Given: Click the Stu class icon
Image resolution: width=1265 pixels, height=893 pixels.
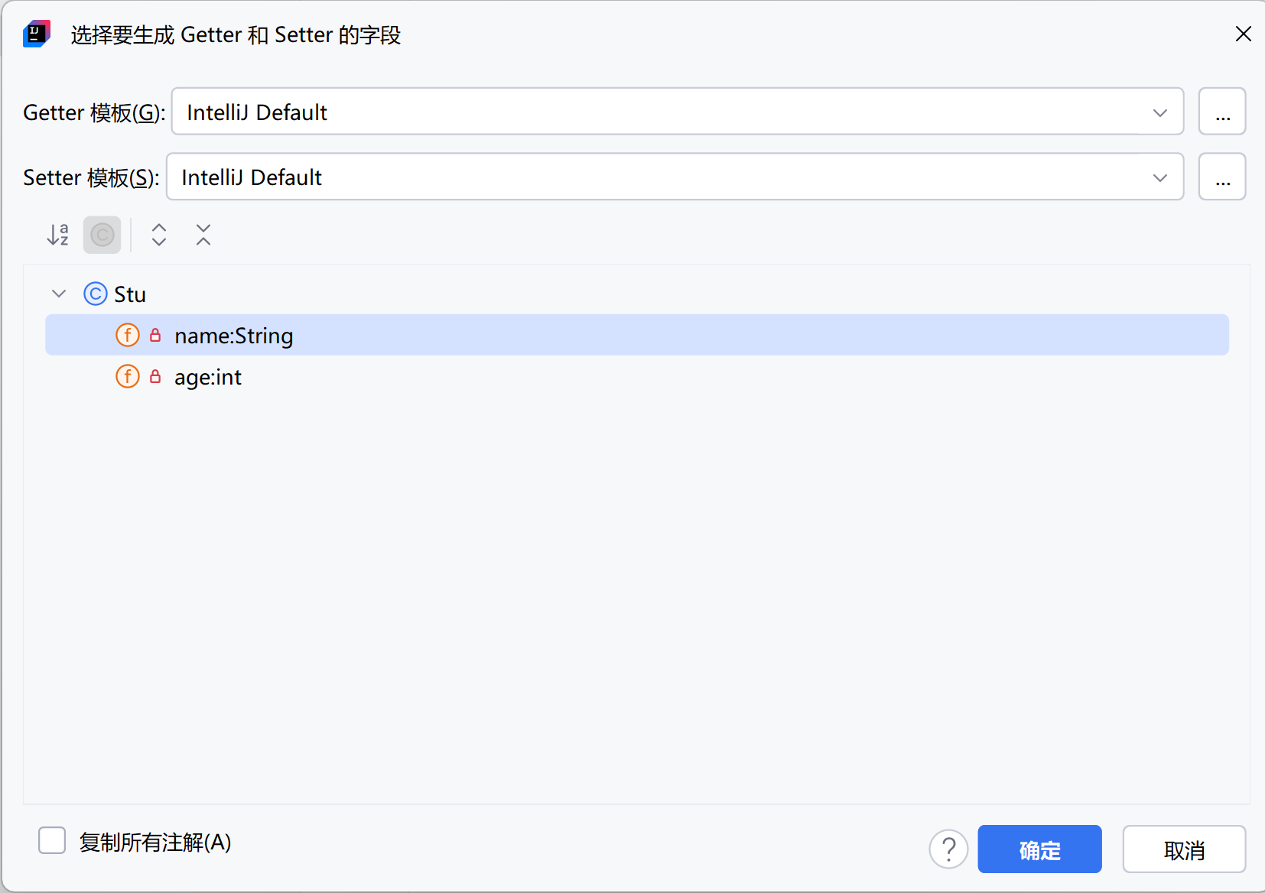Looking at the screenshot, I should click(x=95, y=294).
